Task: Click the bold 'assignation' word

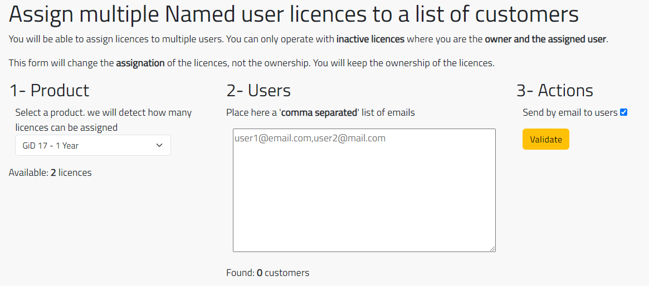Action: (x=140, y=63)
